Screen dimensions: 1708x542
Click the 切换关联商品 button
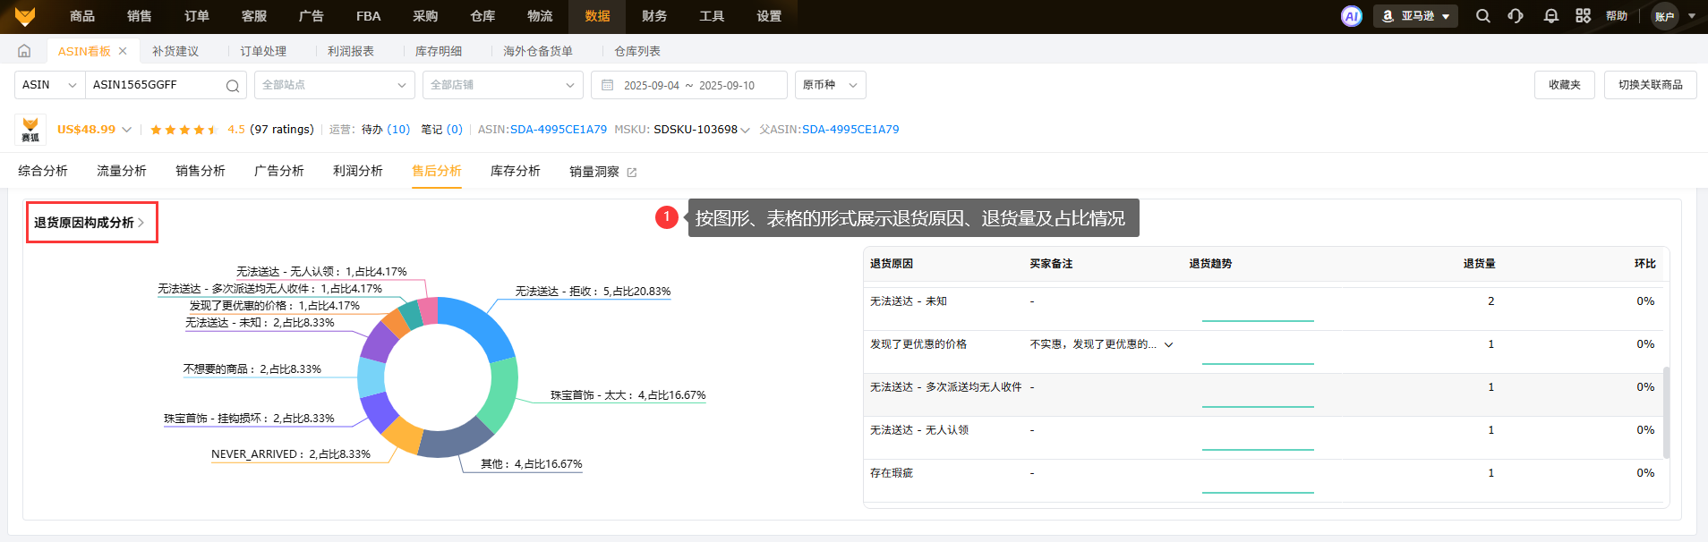tap(1650, 85)
